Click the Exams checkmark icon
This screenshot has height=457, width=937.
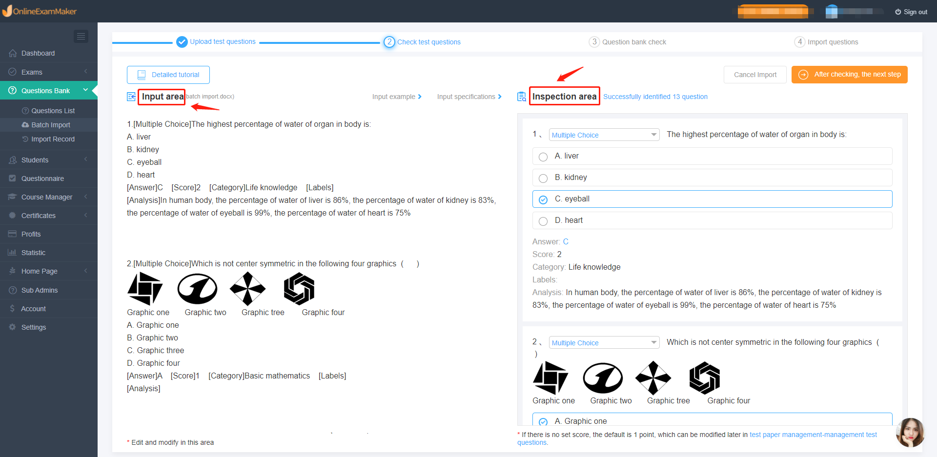point(13,72)
